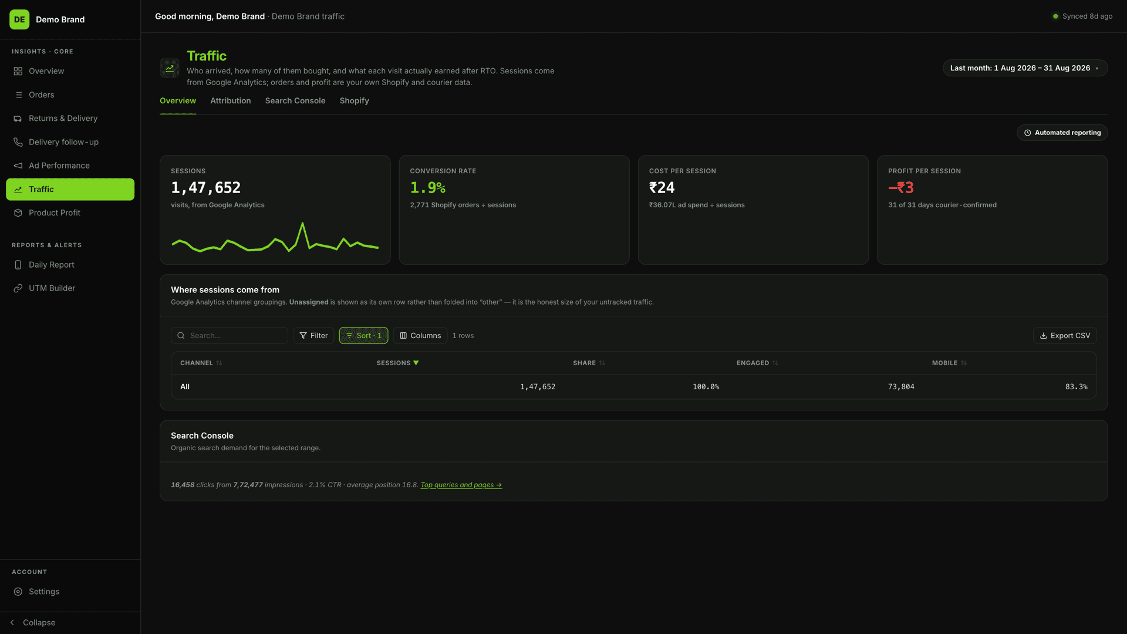Click the 73,804 engaged value
1127x634 pixels.
(x=901, y=387)
